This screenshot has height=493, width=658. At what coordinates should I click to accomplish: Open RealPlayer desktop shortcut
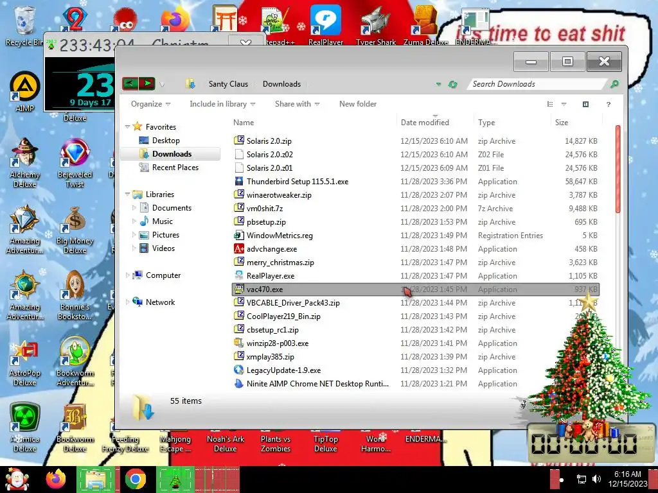coord(326,25)
